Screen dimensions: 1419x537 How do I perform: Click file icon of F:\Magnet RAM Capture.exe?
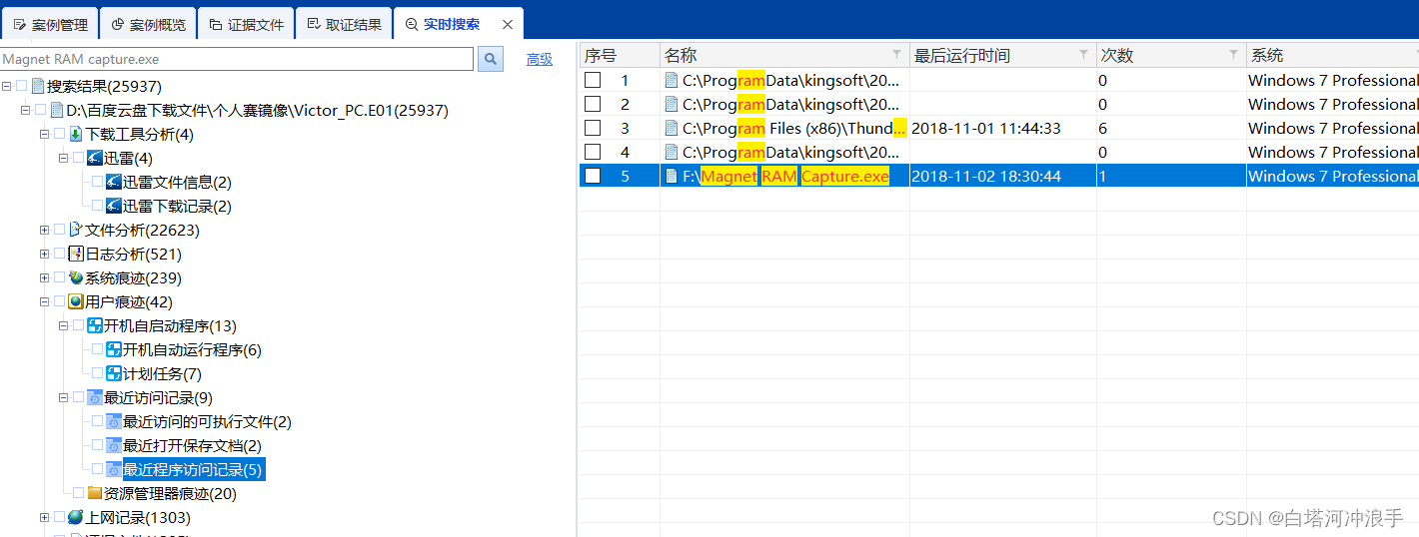(x=673, y=176)
